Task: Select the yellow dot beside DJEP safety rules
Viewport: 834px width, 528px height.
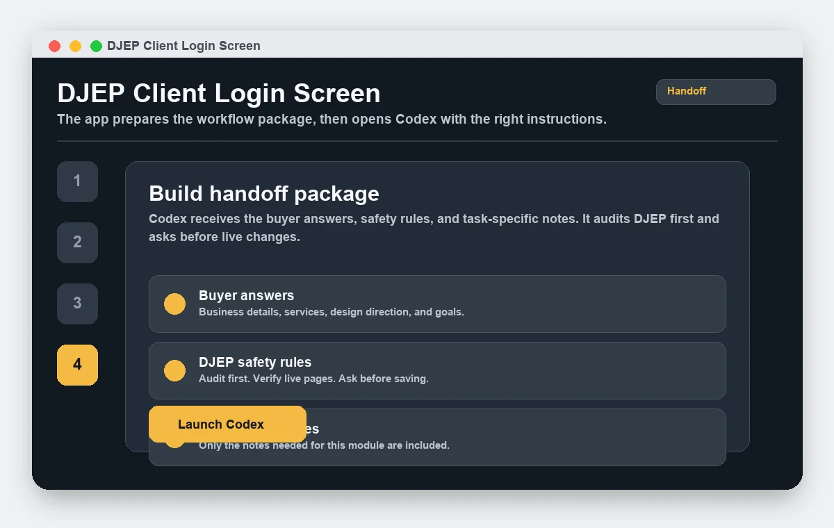Action: pyautogui.click(x=174, y=370)
